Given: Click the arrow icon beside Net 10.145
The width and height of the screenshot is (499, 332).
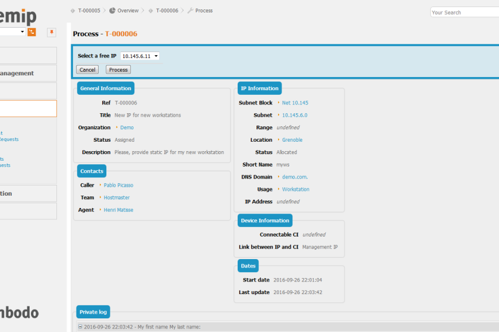Looking at the screenshot, I should coord(279,103).
